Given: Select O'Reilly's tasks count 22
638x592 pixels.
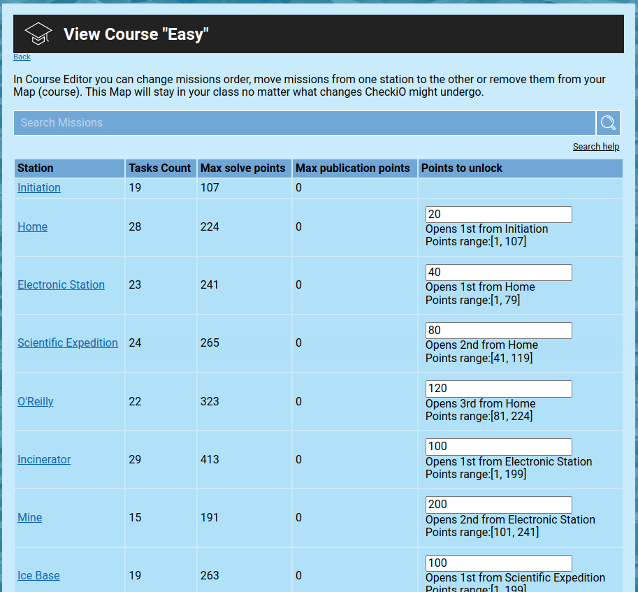Looking at the screenshot, I should tap(135, 401).
